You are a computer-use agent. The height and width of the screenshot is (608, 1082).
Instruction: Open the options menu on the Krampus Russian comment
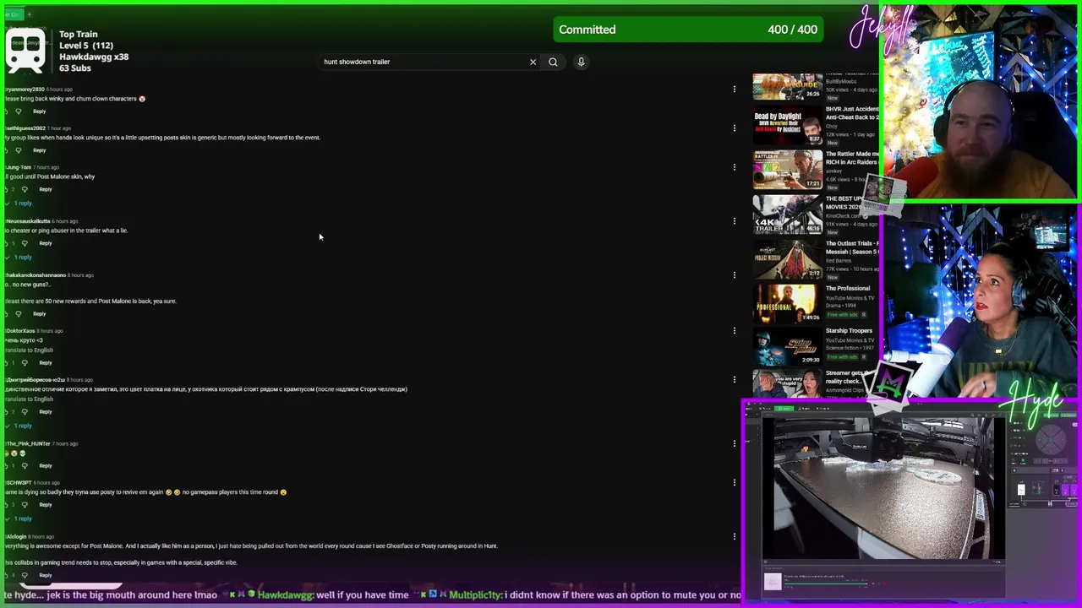[x=734, y=379]
